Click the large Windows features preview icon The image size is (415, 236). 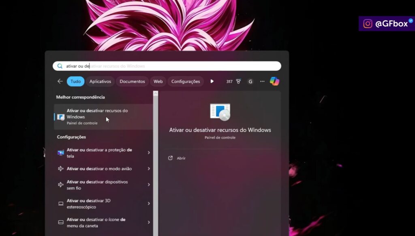tap(220, 112)
